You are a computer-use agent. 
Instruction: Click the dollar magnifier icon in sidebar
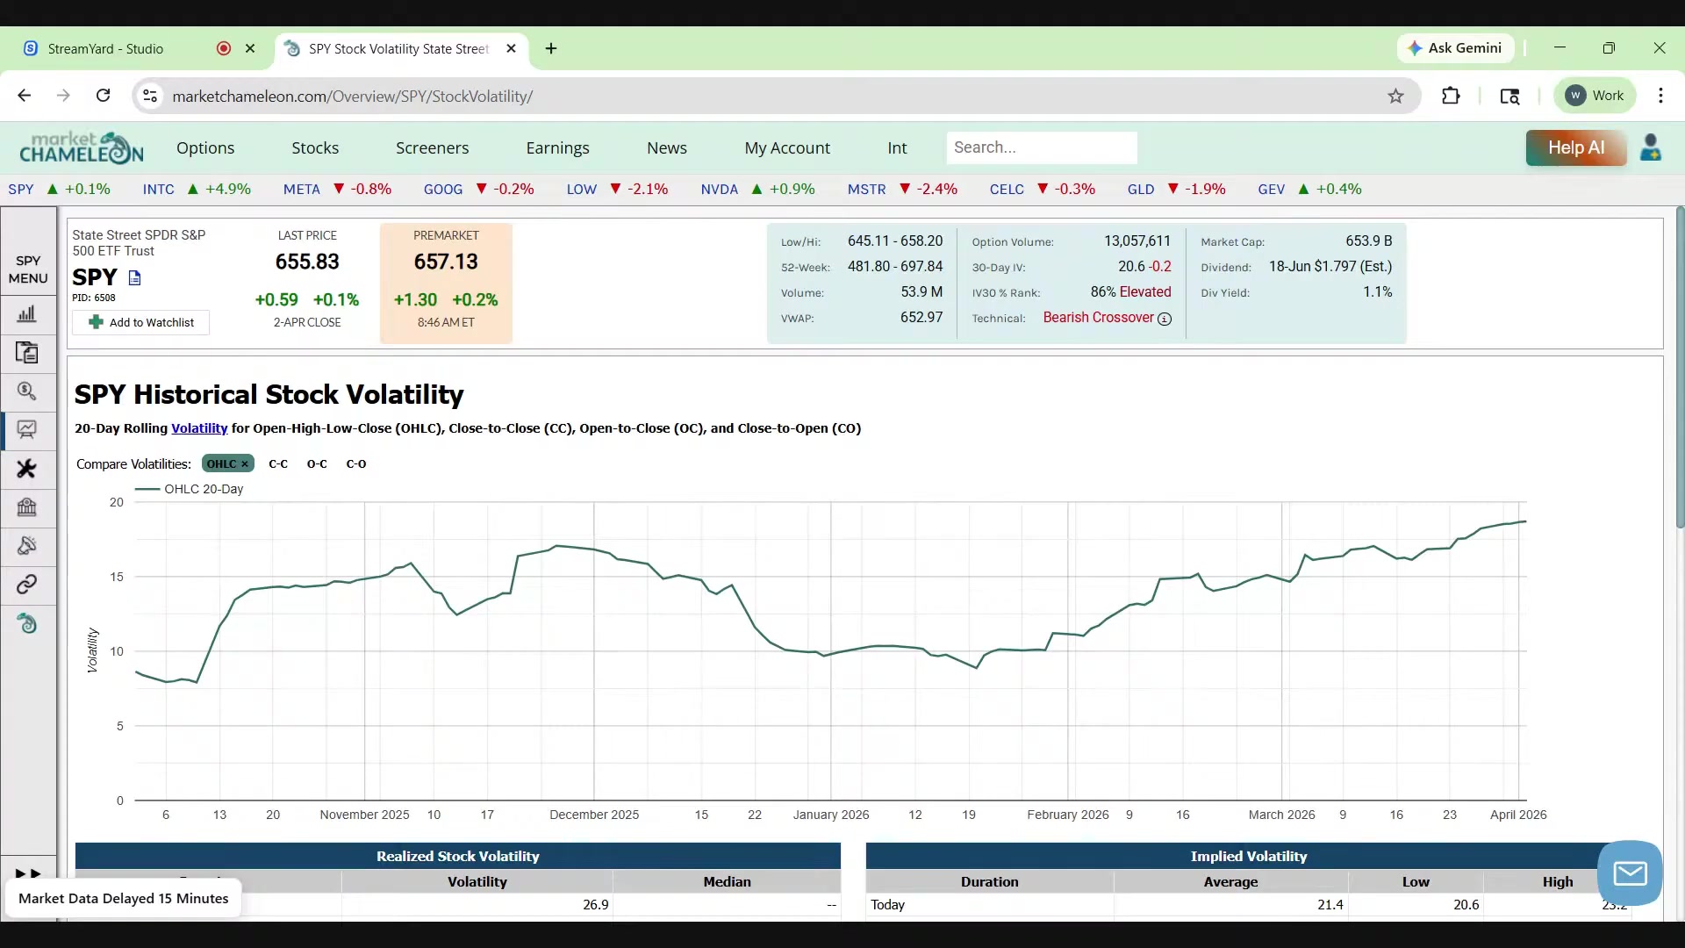[27, 391]
